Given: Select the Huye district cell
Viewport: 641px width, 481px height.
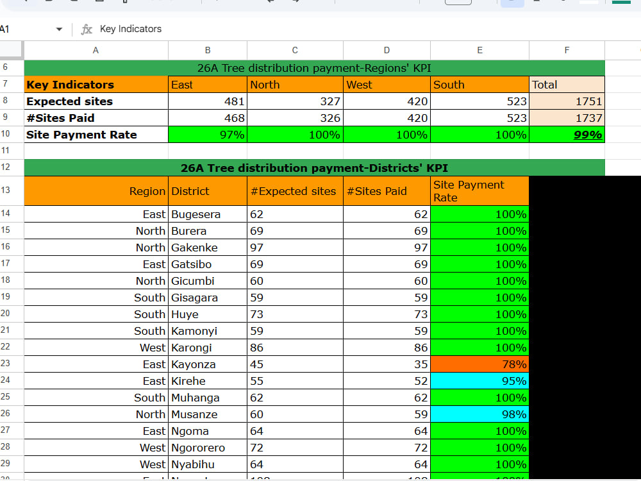Looking at the screenshot, I should [208, 314].
